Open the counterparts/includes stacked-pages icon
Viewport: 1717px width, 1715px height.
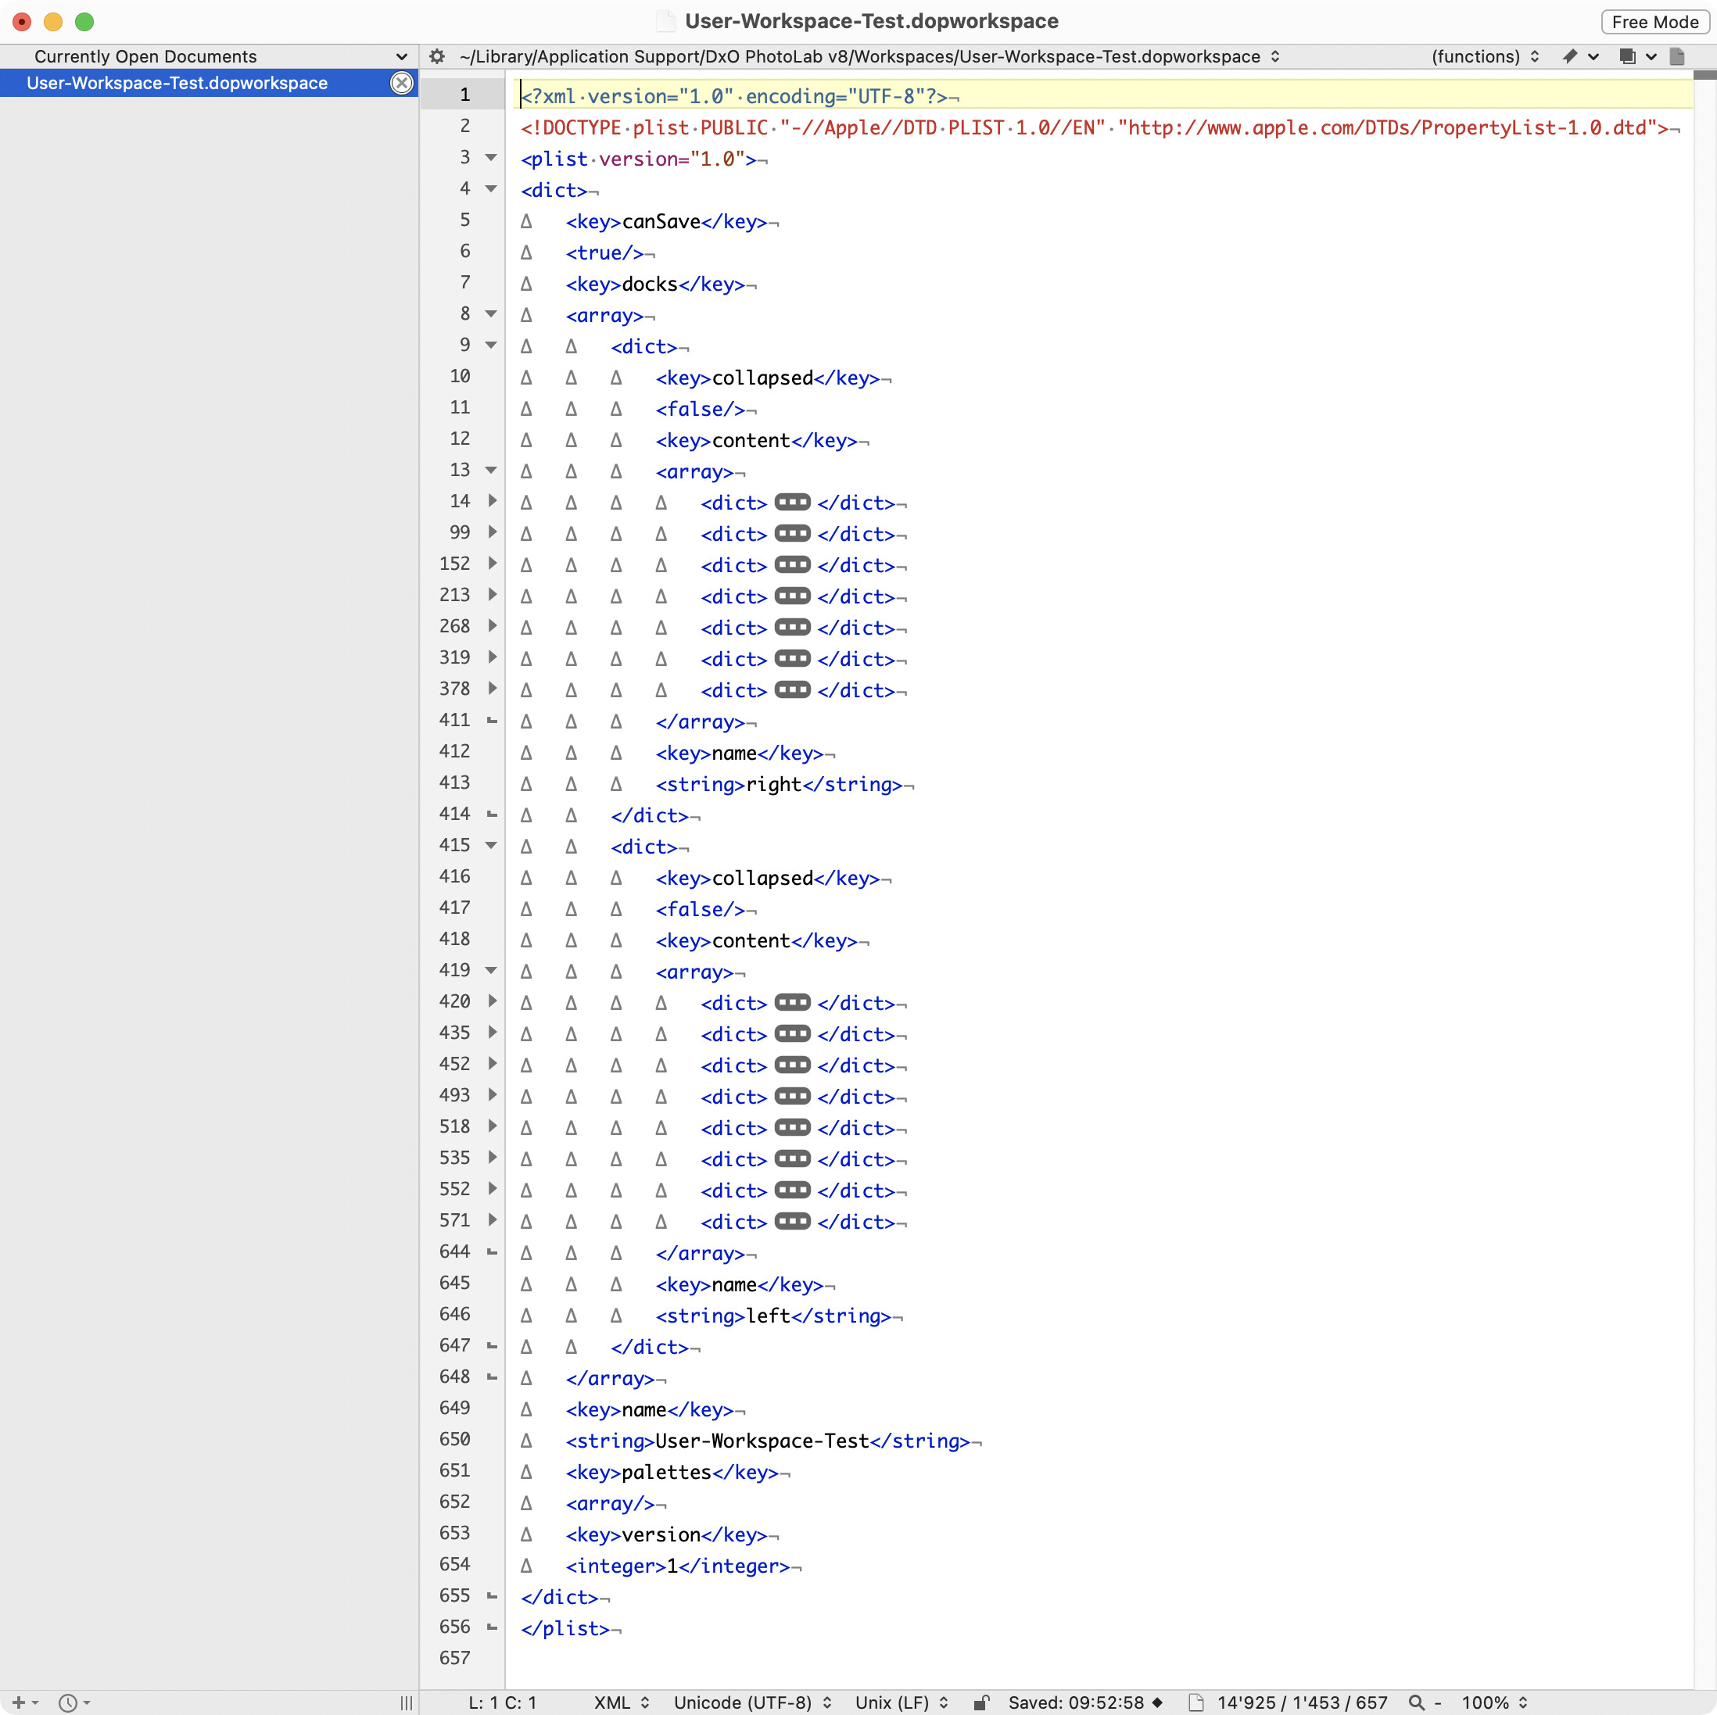click(x=1627, y=57)
